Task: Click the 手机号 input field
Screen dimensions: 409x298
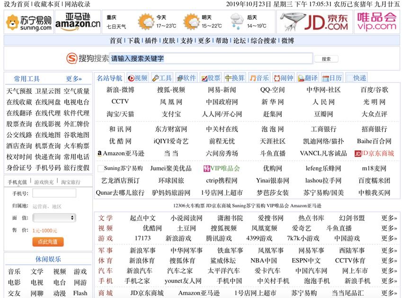Action: tap(54, 193)
